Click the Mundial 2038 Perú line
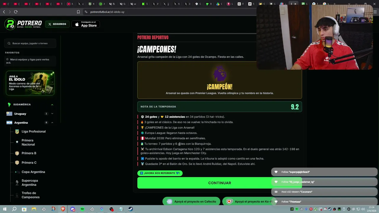This screenshot has width=379, height=213. coord(173,138)
